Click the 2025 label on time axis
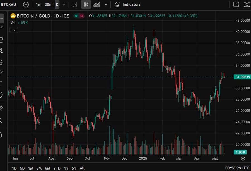The width and height of the screenshot is (251, 171). pyautogui.click(x=143, y=158)
